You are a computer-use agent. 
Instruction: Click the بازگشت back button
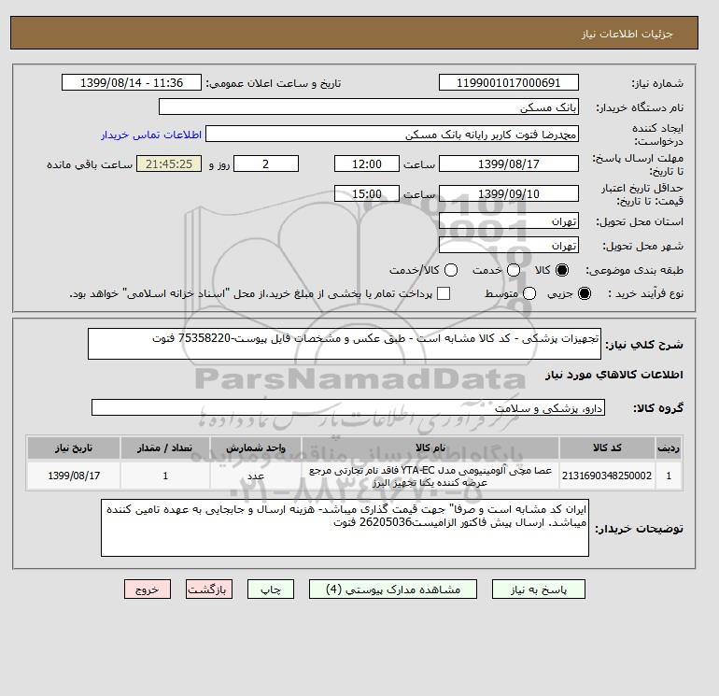click(x=209, y=589)
